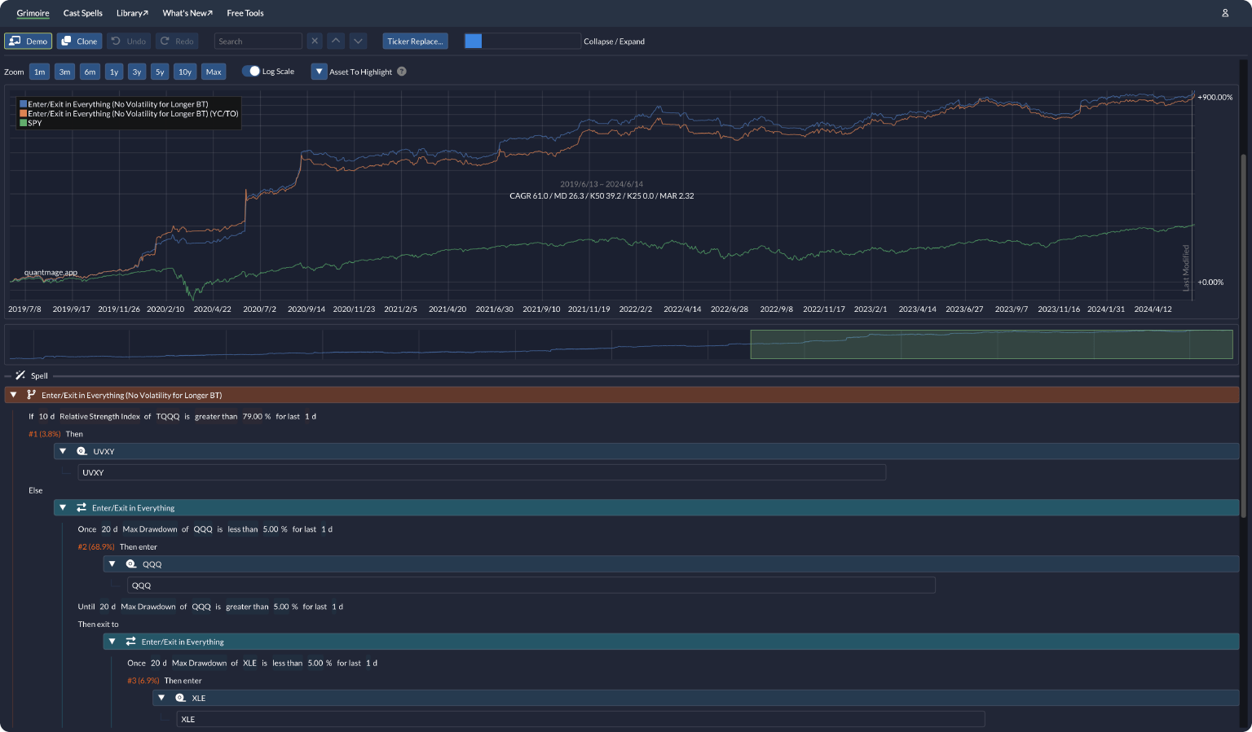Clone the current spell
This screenshot has height=732, width=1252.
79,41
